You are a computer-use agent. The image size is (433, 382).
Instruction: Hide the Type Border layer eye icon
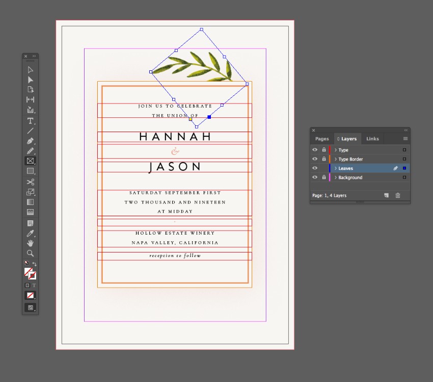point(314,159)
